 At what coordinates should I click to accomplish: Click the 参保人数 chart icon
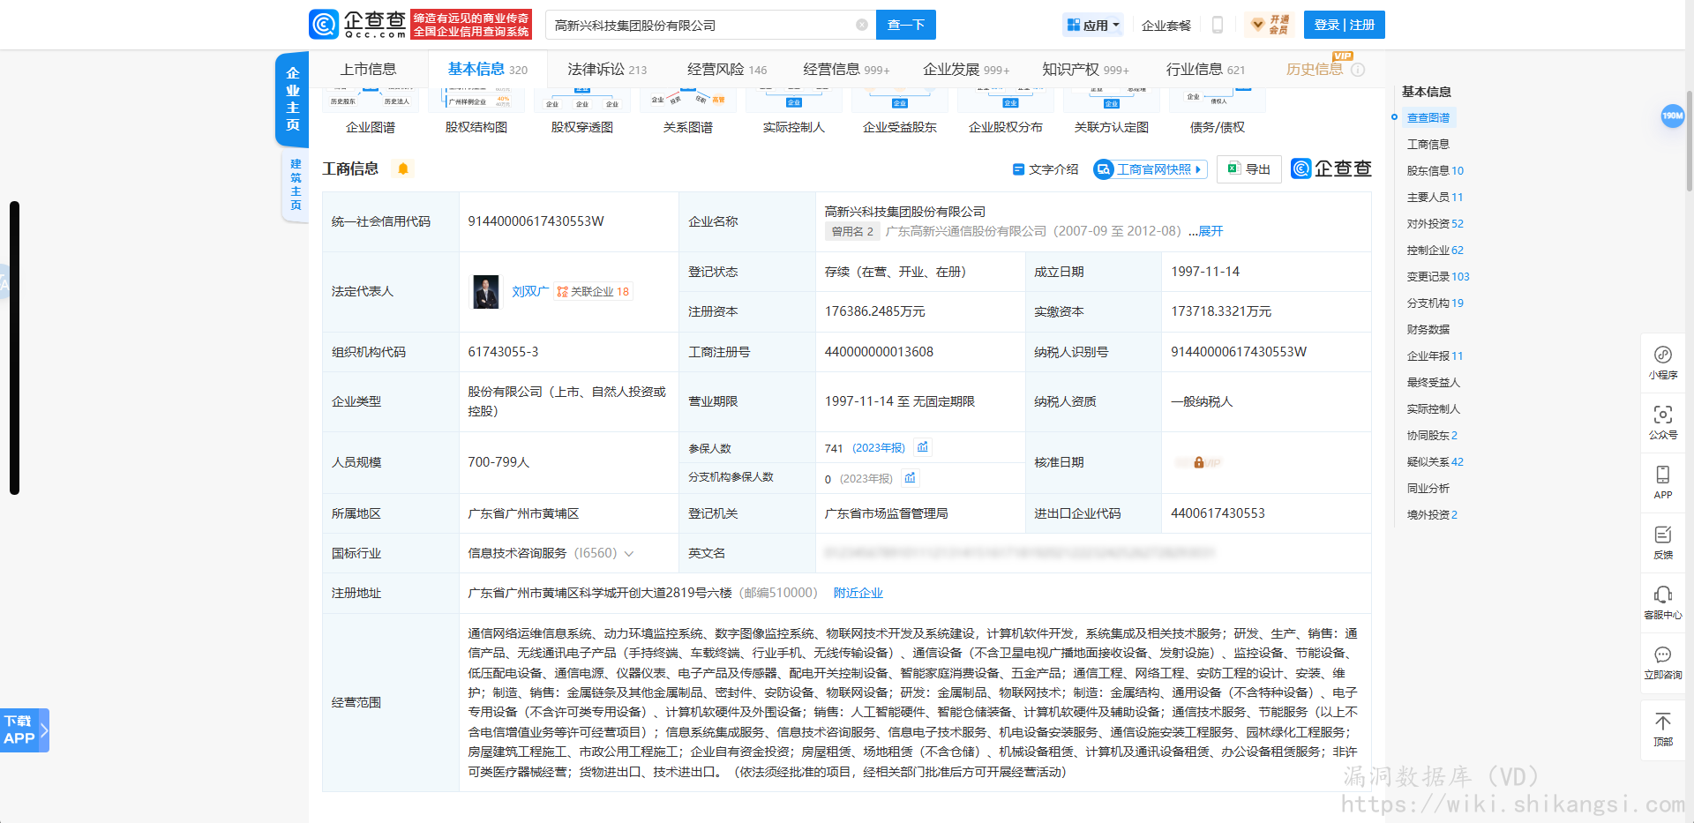pos(923,447)
